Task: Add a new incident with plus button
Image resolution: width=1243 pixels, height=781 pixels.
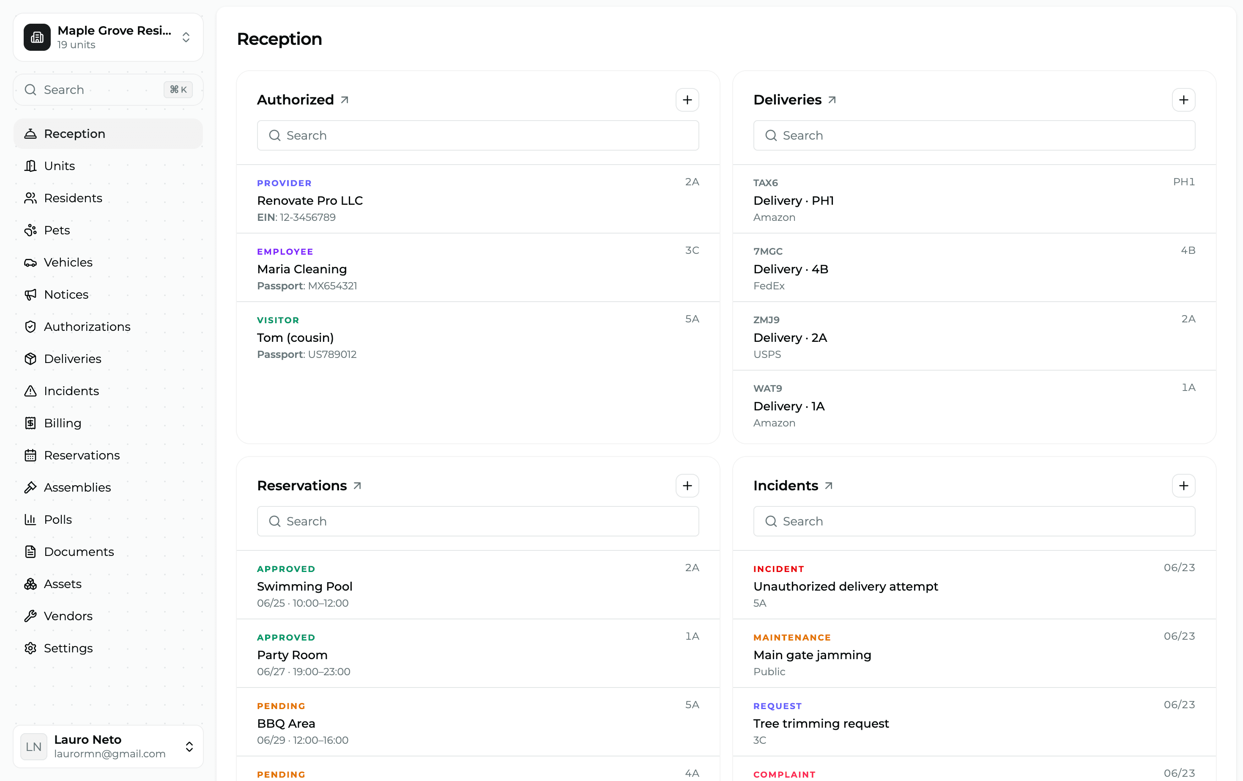Action: tap(1183, 486)
